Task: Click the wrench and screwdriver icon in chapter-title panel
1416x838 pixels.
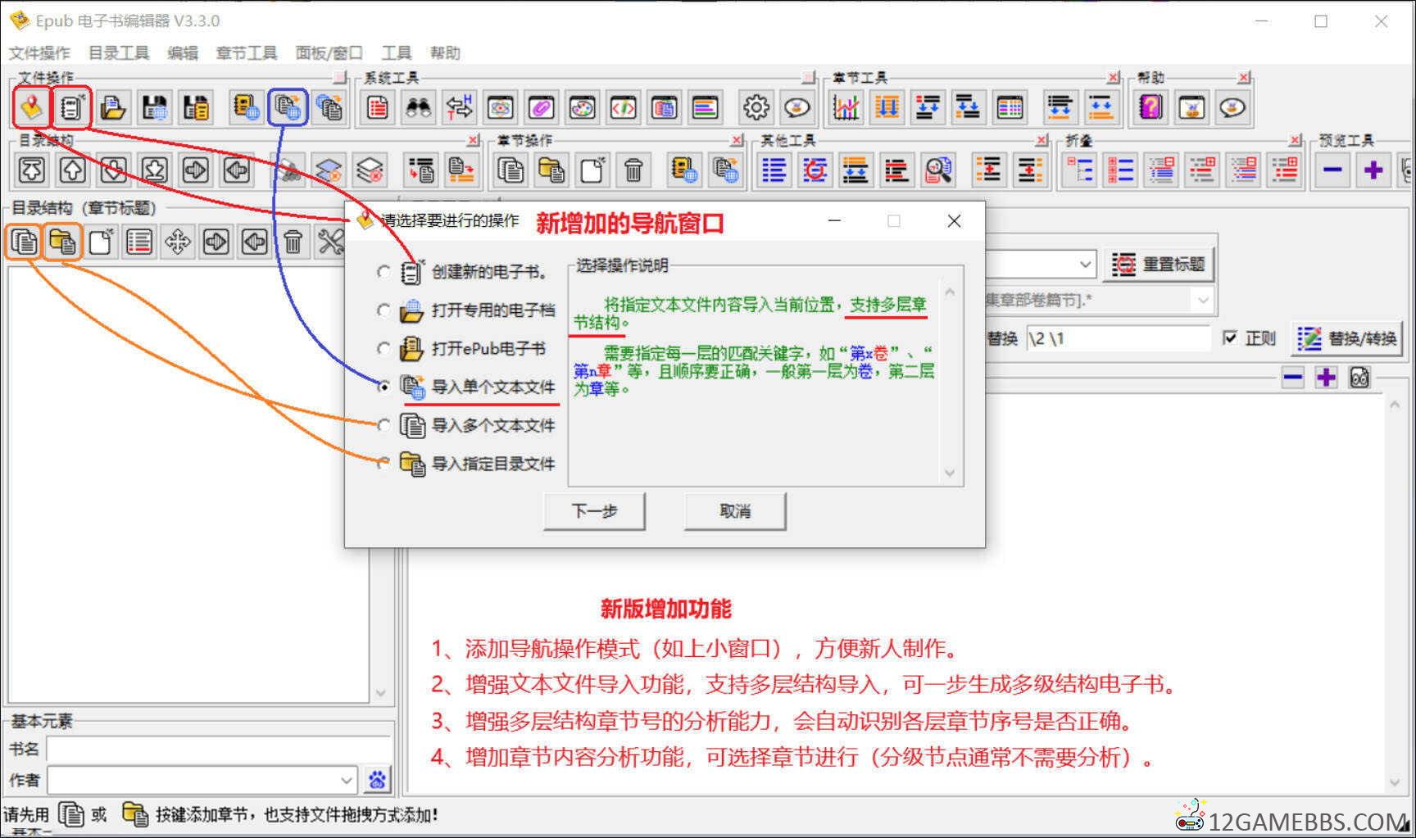Action: coord(331,242)
